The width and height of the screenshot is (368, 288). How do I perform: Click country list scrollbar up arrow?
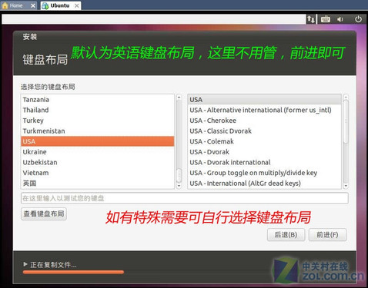(x=179, y=98)
